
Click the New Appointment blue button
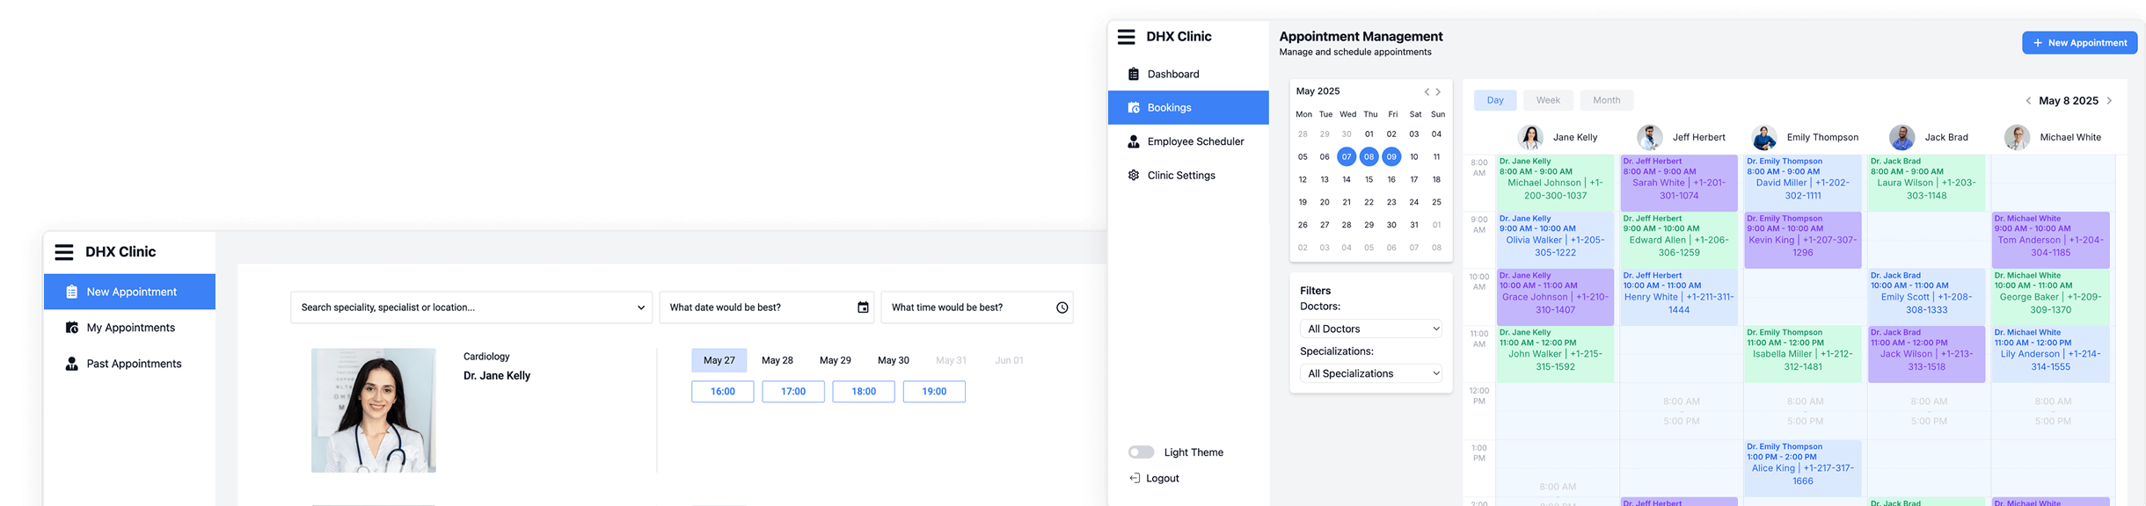(2079, 43)
